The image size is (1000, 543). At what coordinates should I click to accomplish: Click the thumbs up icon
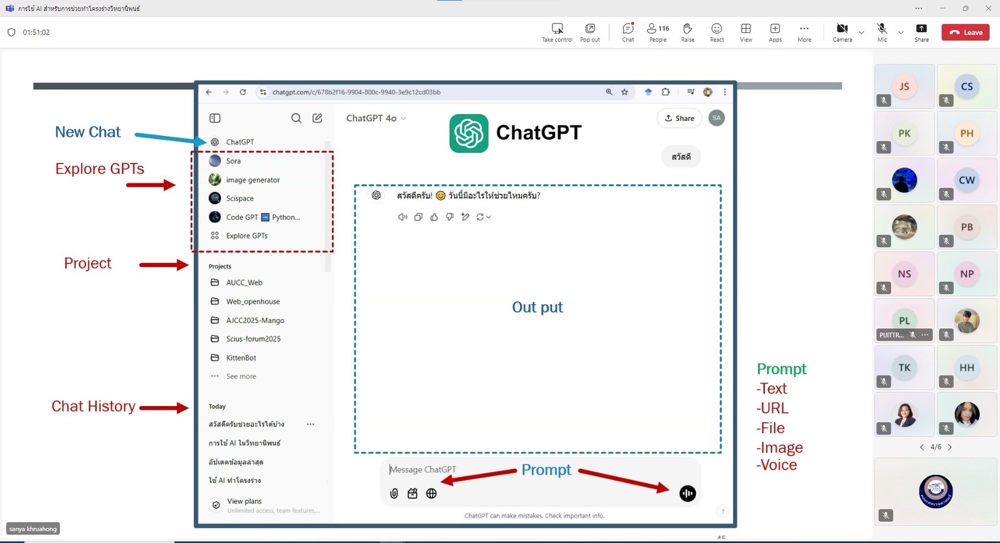coord(434,217)
